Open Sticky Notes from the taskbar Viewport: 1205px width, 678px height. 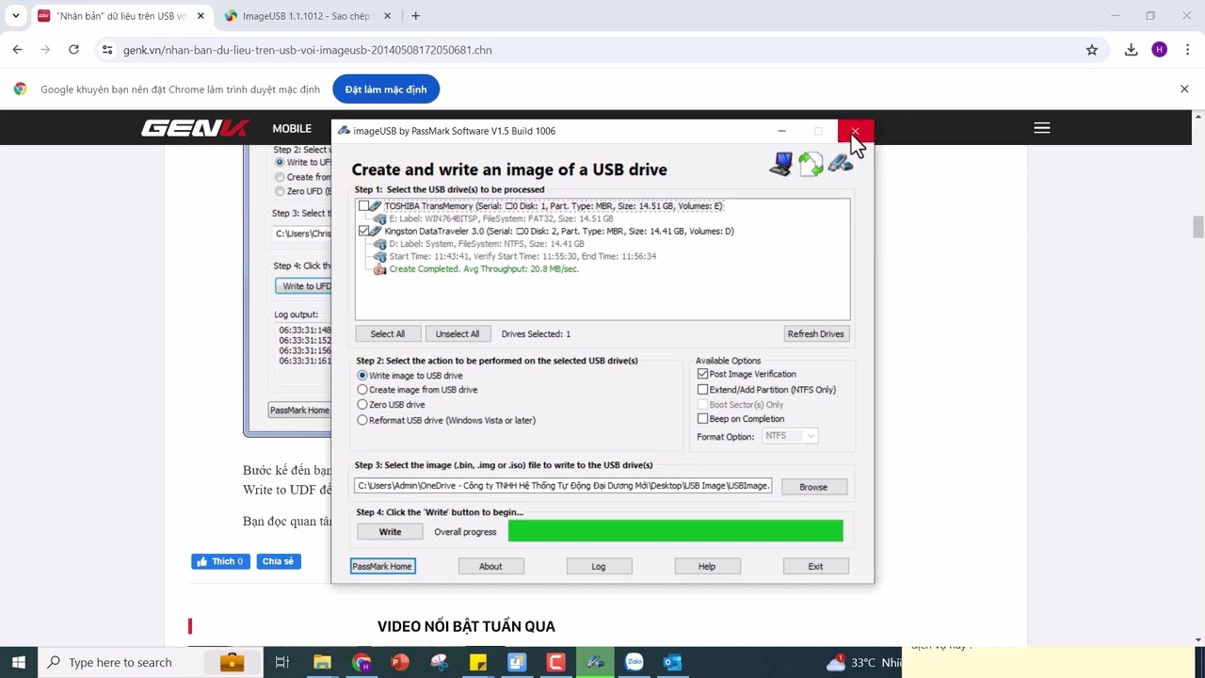point(477,662)
